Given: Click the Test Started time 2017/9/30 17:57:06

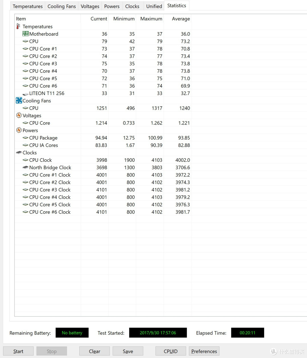Looking at the screenshot, I should [x=158, y=333].
